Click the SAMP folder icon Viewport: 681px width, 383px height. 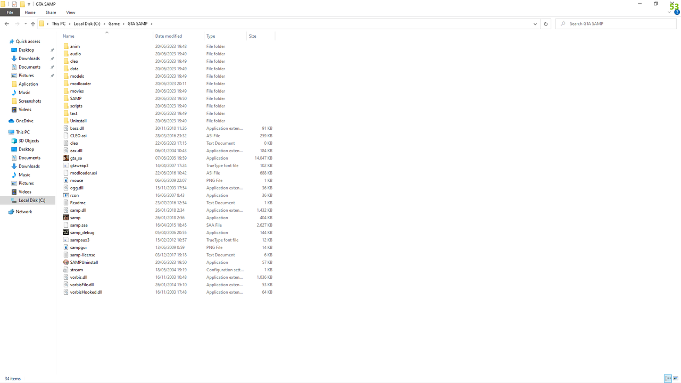(x=66, y=98)
